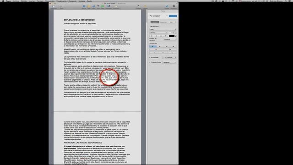Viewport: 293px width, 165px height.
Task: Click heading APERTURA A LAS NUEVAS EXPERIENCIAS
Action: coord(83,143)
